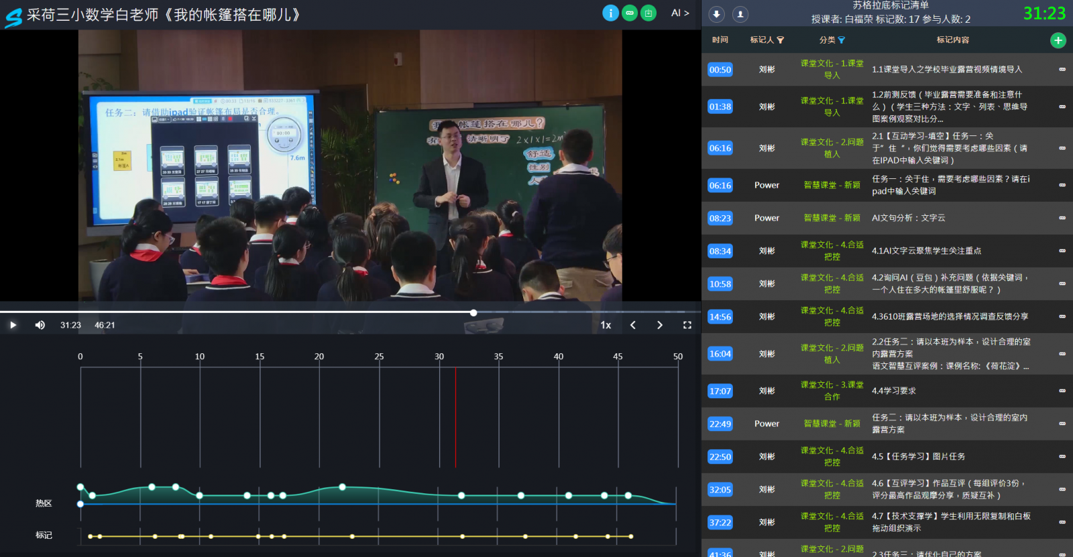
Task: Download the marker list
Action: point(717,14)
